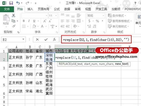
Task: Expand the Name Box dropdown arrow
Action: (x=23, y=39)
